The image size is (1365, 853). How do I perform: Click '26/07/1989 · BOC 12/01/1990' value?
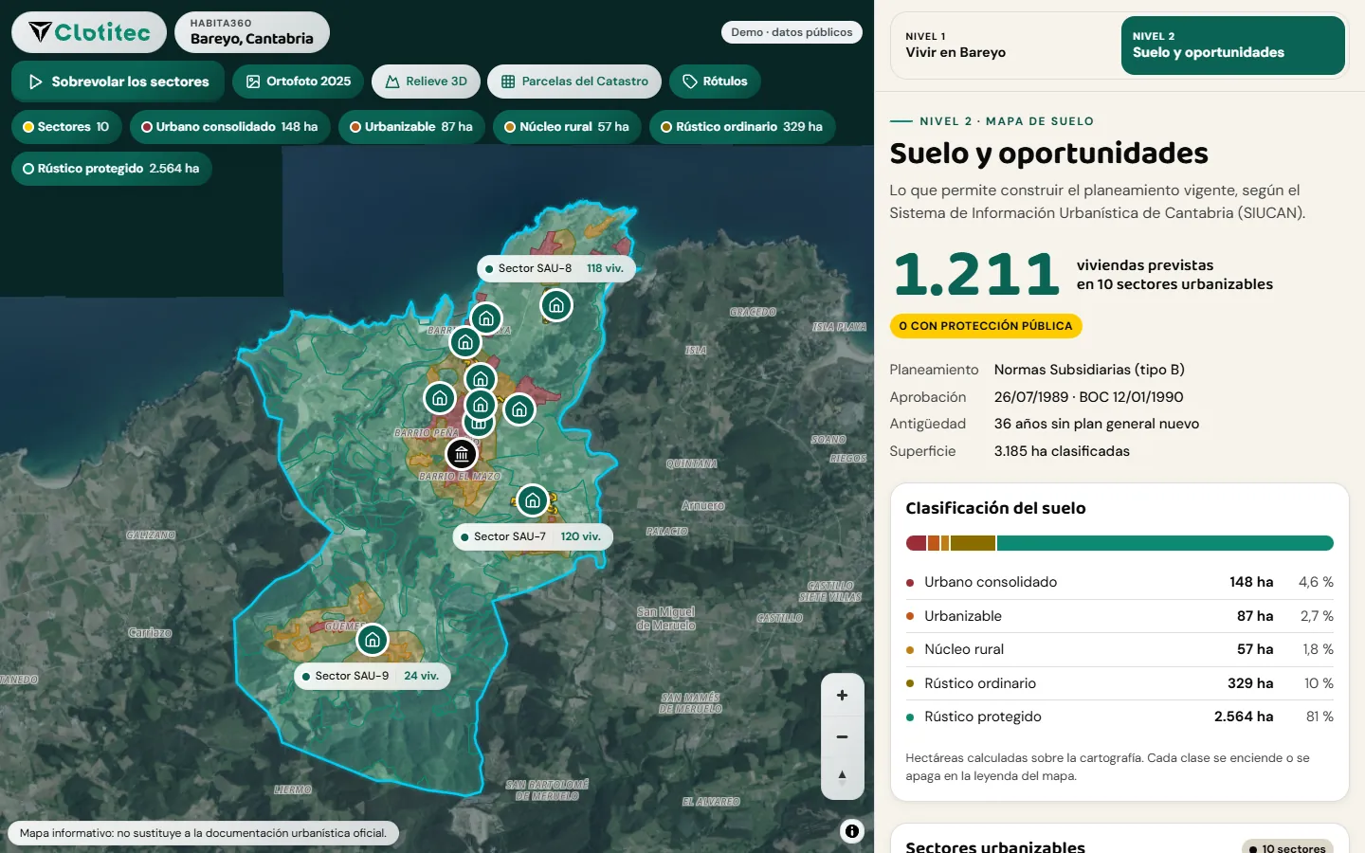[1088, 397]
